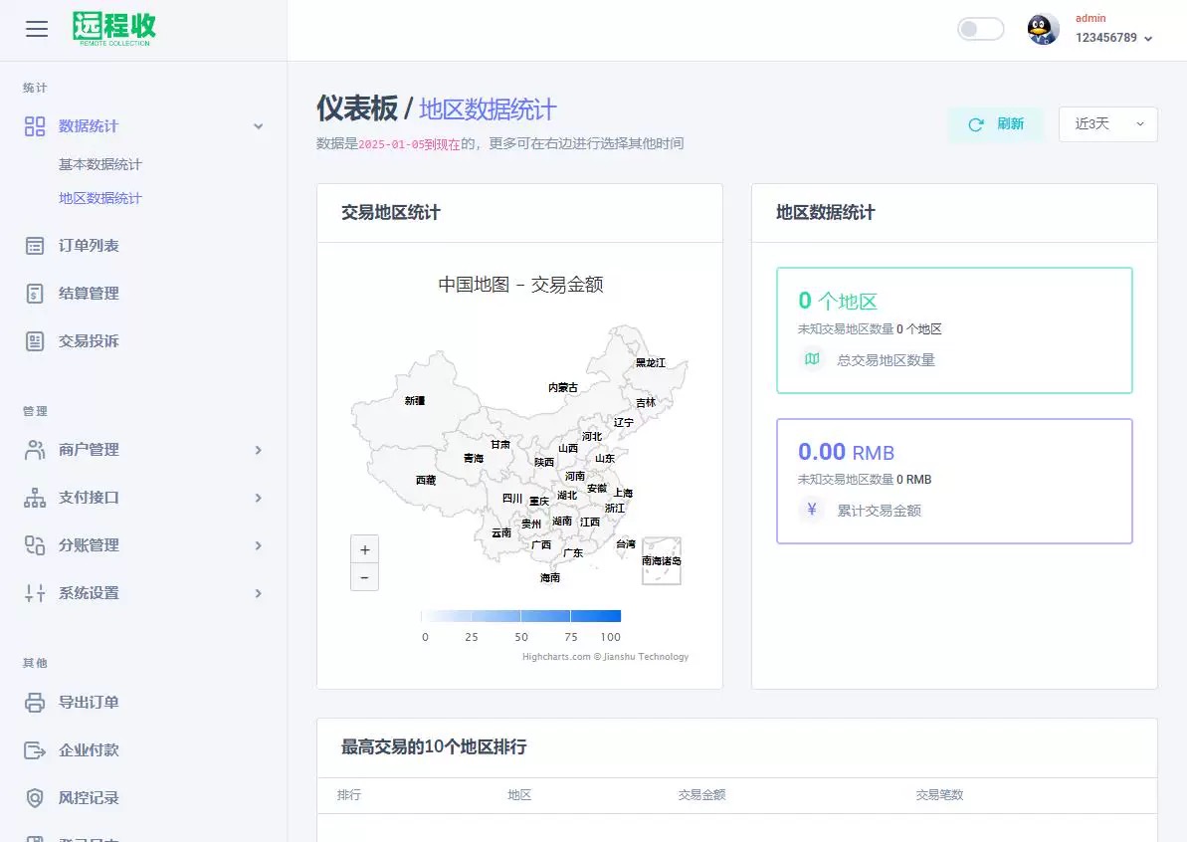Click the Highcharts.com credits link

[x=605, y=657]
